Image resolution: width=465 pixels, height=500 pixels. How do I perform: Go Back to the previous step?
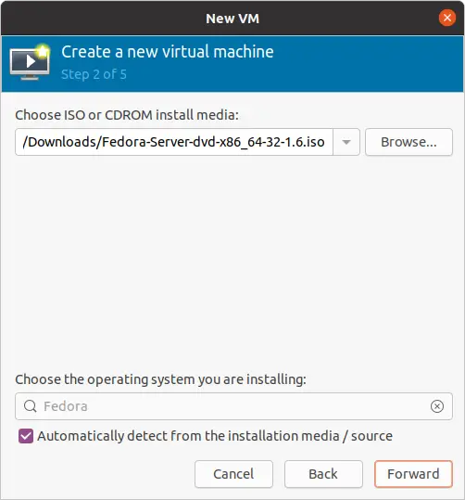323,474
